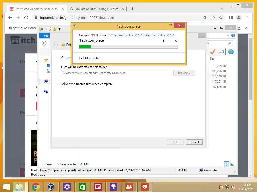
Task: Click quick access new folder icon
Action: coord(55,29)
